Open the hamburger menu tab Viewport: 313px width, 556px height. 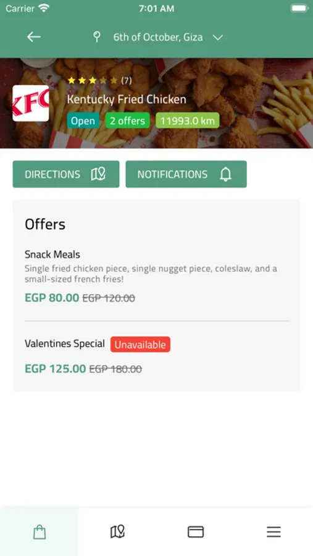[x=273, y=532]
